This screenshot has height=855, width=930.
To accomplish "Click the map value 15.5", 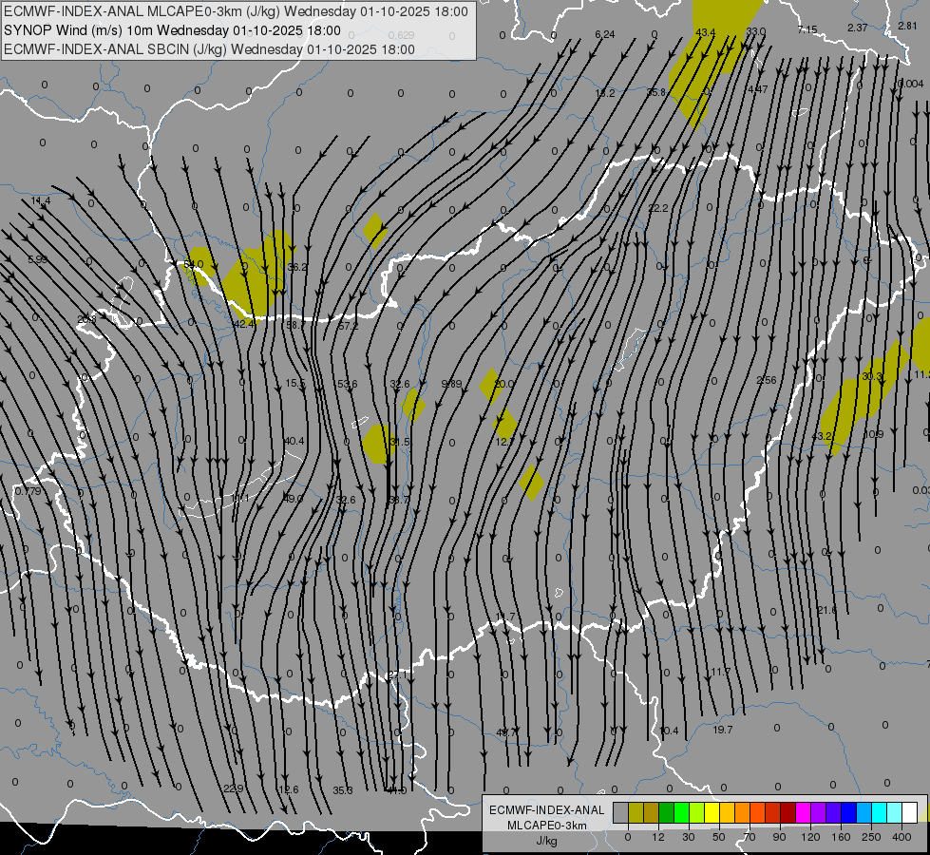I will 295,383.
